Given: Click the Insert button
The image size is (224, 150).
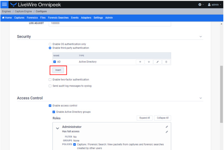Looking at the screenshot, I should point(58,70).
